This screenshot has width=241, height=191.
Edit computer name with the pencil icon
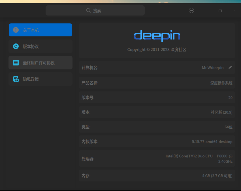pyautogui.click(x=230, y=67)
